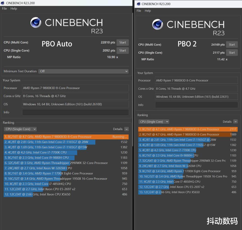Screen dimensions: 242x230
Task: Click the Cinebench icon in right title bar
Action: tap(138, 4)
